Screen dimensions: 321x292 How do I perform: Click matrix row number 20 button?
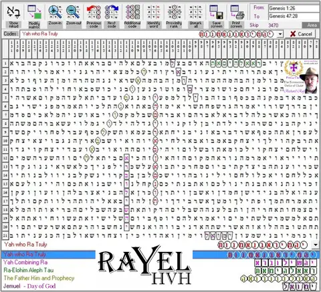coord(5,227)
